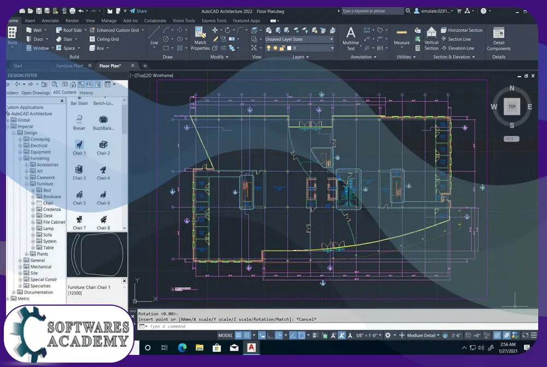Select the Door tool
The height and width of the screenshot is (367, 547).
point(35,39)
